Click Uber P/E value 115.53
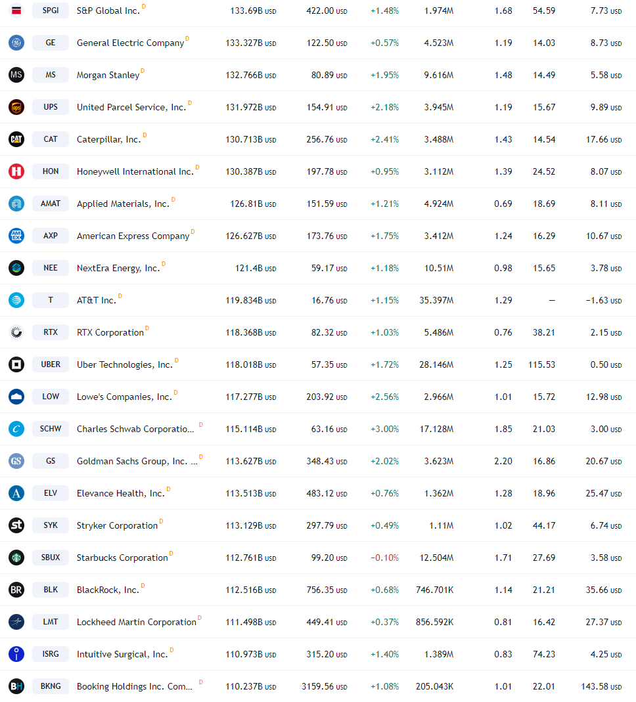 [x=541, y=364]
